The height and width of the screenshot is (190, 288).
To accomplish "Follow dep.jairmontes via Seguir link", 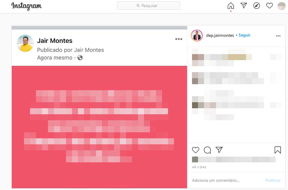I will (x=244, y=35).
